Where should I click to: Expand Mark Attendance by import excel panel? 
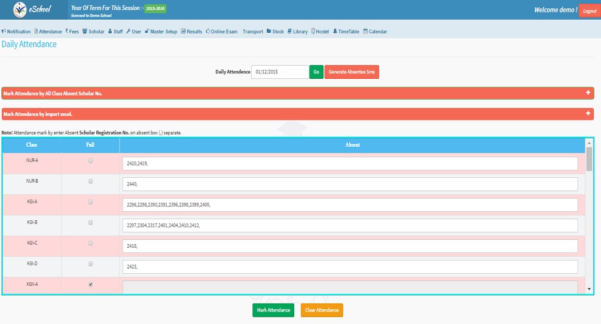588,113
